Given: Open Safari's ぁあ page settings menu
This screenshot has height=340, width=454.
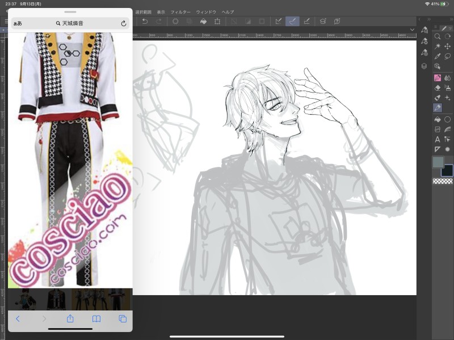Looking at the screenshot, I should (x=18, y=23).
